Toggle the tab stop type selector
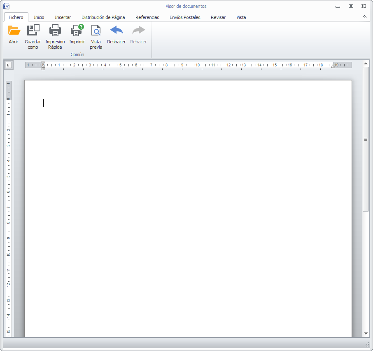Screen dimensions: 373x351 (9, 65)
